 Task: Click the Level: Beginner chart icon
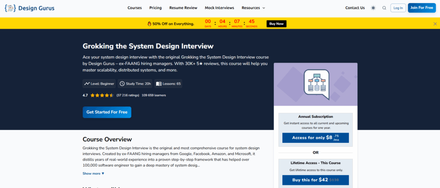pos(87,84)
